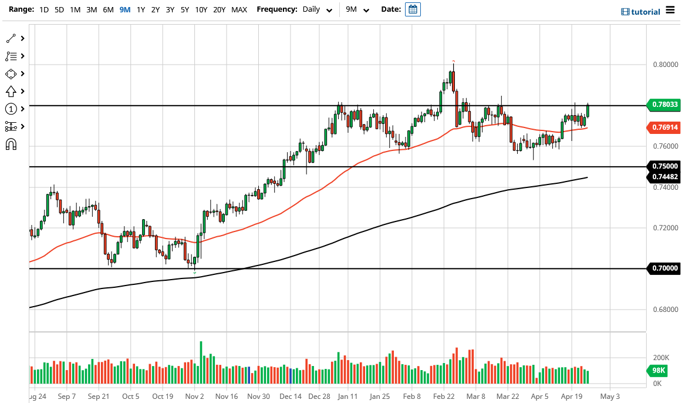Select the 5D range option
Viewport: 685px width, 403px height.
coord(59,9)
